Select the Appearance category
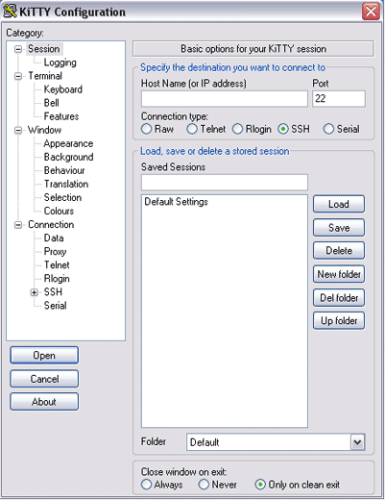 point(68,143)
